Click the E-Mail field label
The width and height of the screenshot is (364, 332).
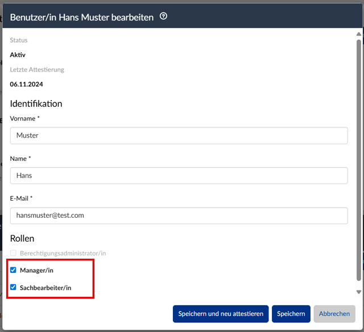coord(21,198)
